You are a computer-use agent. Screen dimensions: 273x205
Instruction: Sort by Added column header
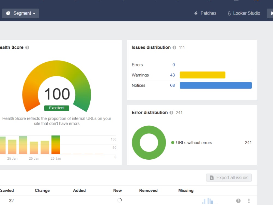pos(79,191)
